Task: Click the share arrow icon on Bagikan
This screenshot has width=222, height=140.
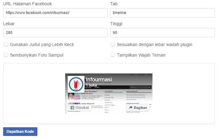Action: [131, 108]
